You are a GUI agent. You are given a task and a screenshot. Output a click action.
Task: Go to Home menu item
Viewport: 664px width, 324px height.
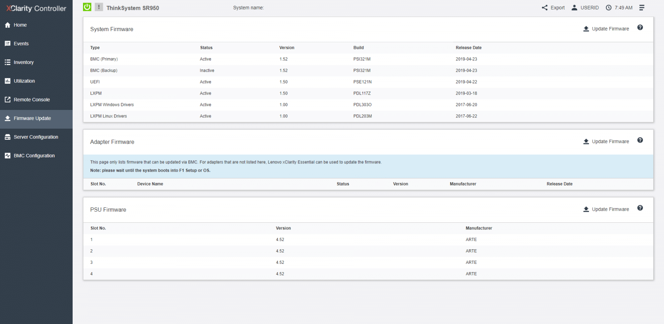(36, 25)
